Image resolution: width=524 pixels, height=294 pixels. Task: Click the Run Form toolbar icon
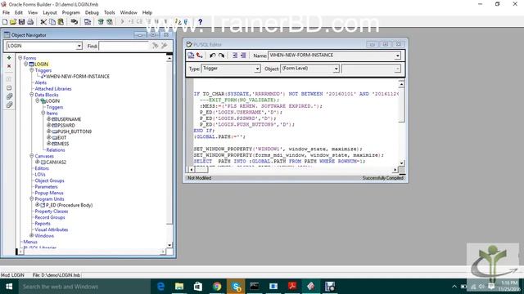[101, 22]
